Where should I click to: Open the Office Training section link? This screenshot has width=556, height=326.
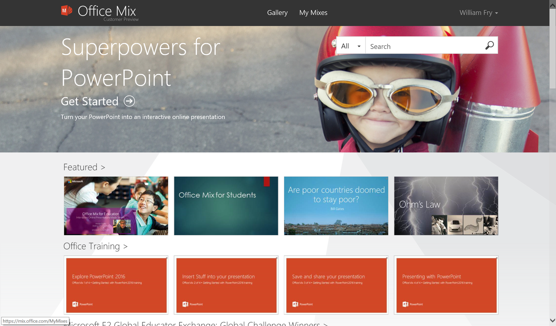click(x=95, y=246)
